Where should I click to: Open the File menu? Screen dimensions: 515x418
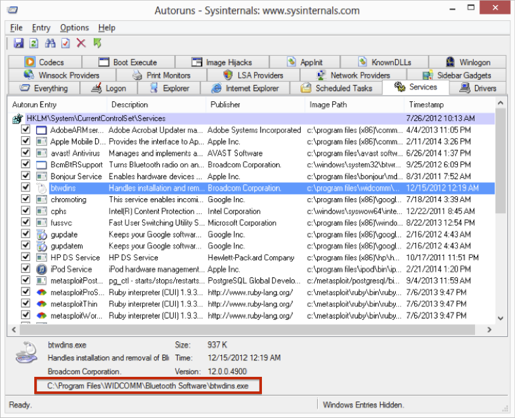(x=16, y=28)
